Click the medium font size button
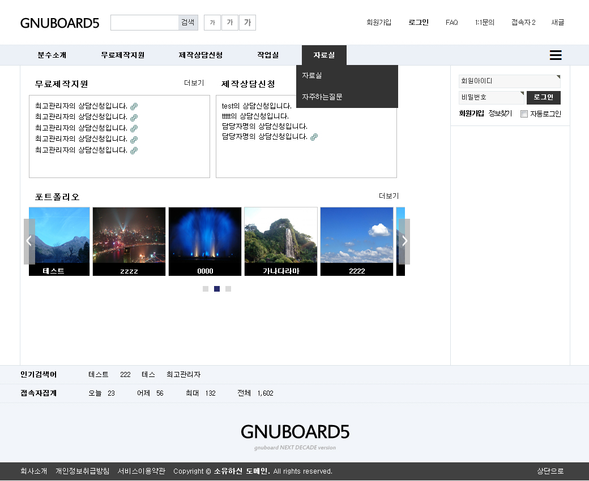The width and height of the screenshot is (589, 481). click(x=229, y=23)
